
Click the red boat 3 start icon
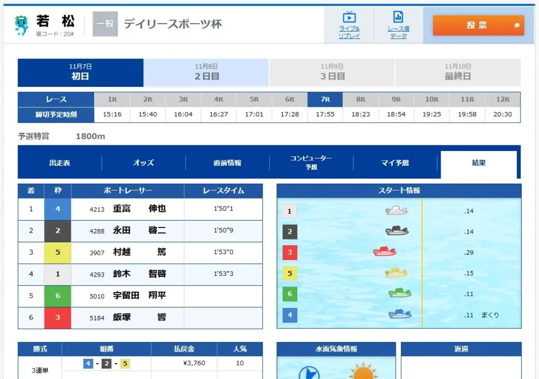[x=385, y=252]
